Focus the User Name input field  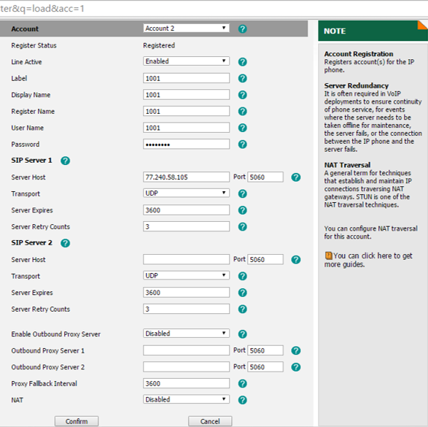186,128
